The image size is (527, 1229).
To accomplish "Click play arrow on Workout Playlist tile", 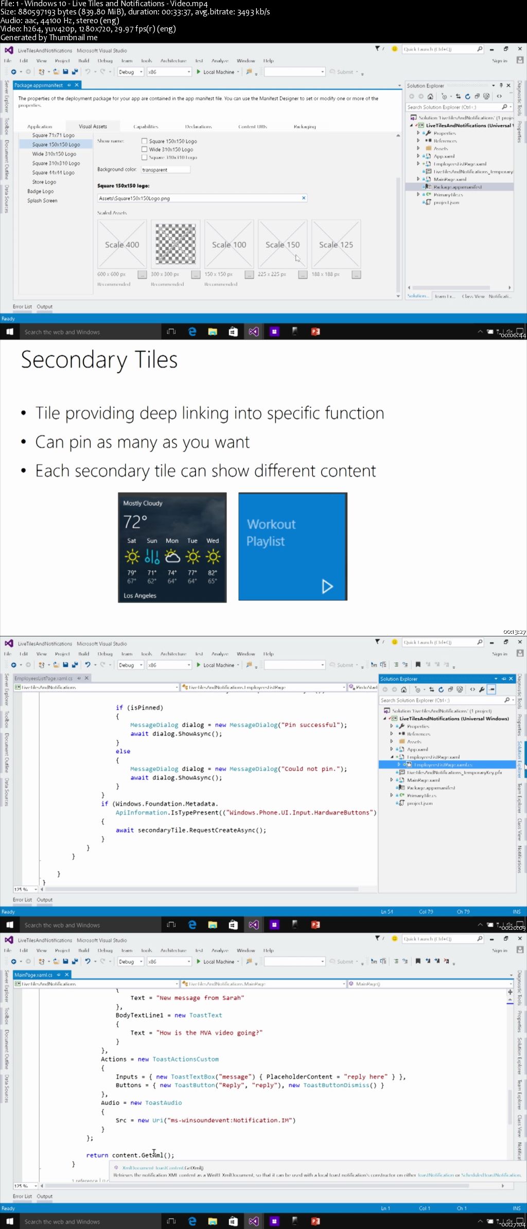I will click(327, 586).
